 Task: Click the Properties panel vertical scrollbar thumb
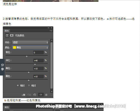coord(52,65)
